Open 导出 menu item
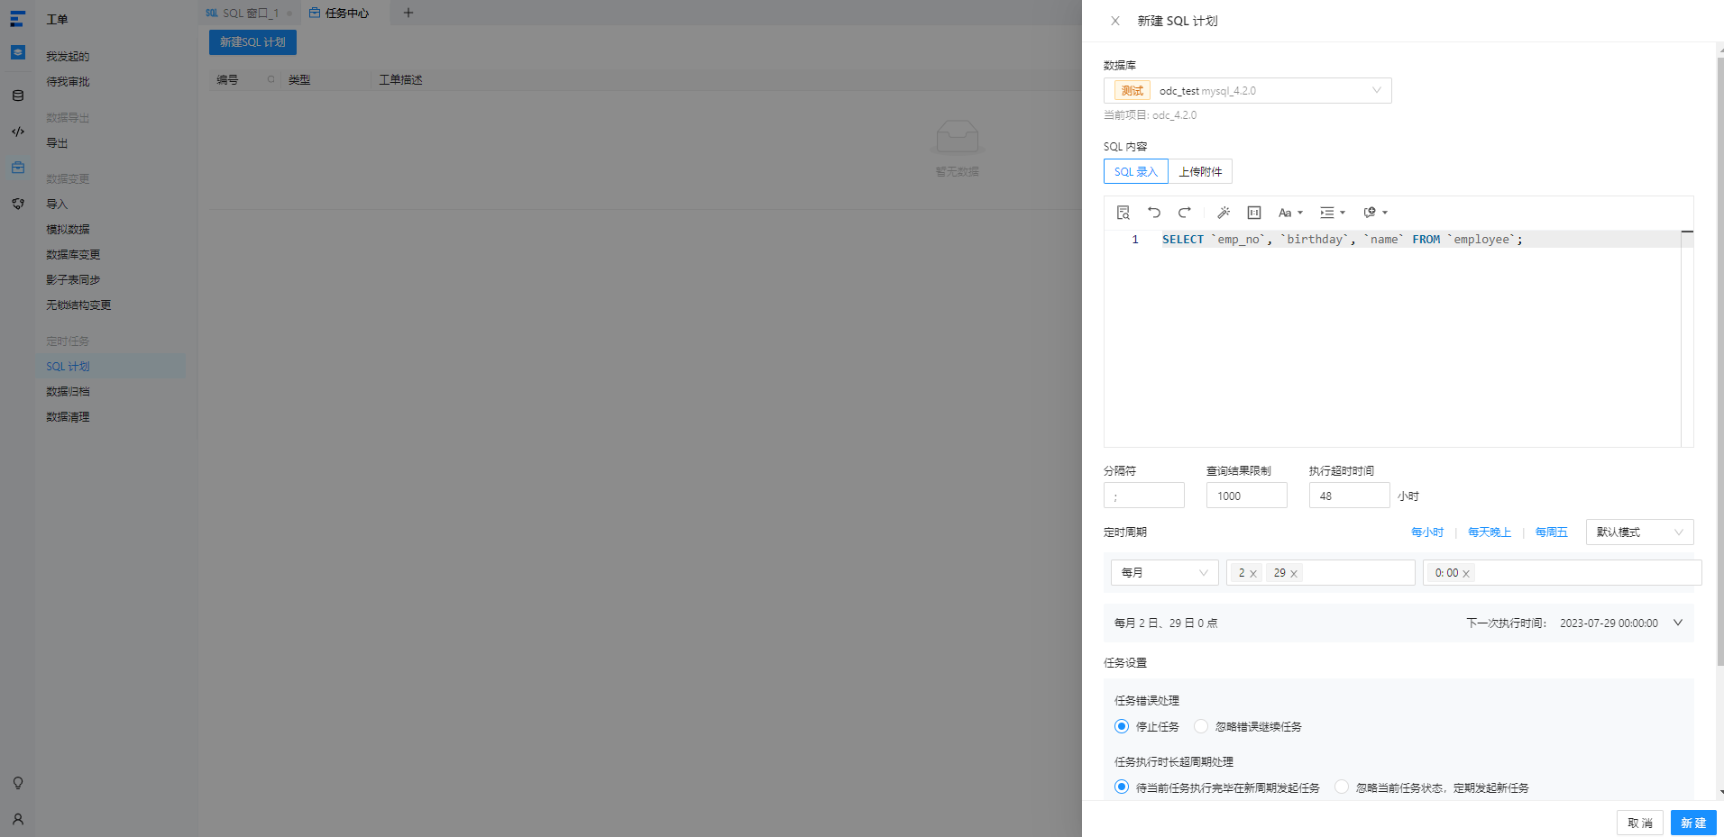The width and height of the screenshot is (1724, 837). coord(58,142)
